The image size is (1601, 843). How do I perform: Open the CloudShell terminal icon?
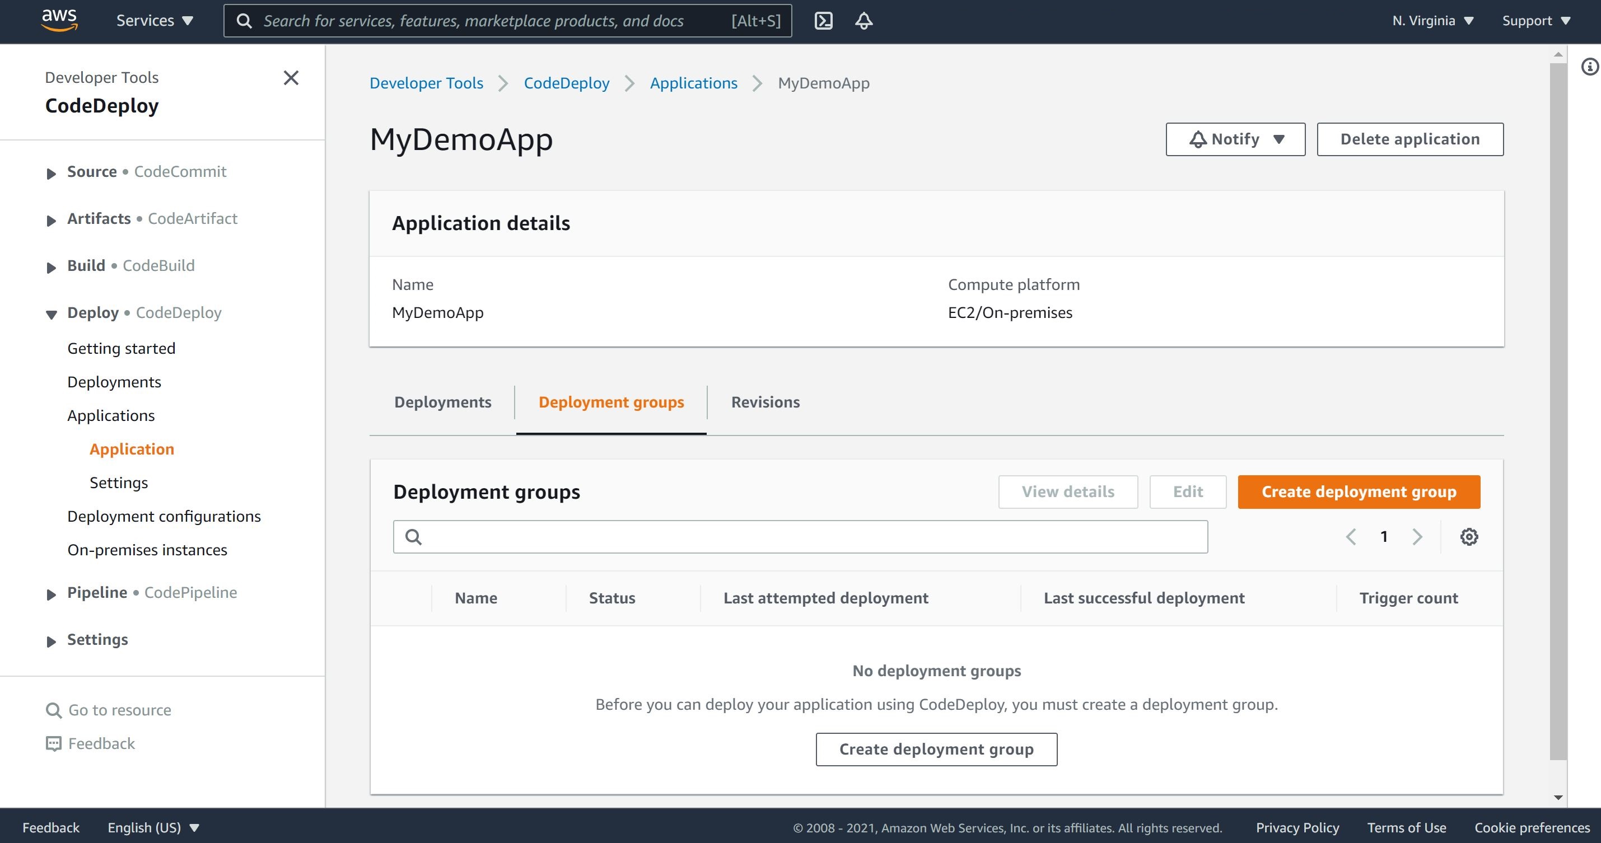coord(824,21)
